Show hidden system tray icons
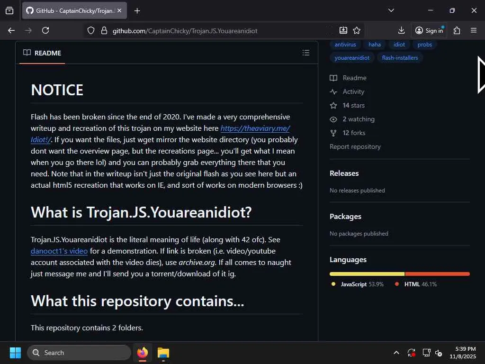Screen dimensions: 485x364 coord(396,353)
